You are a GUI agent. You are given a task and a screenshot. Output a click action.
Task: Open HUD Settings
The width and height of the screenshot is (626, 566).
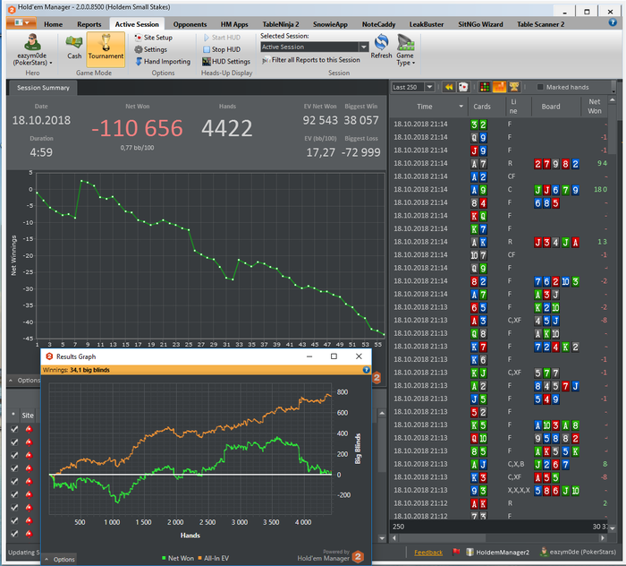tap(226, 62)
